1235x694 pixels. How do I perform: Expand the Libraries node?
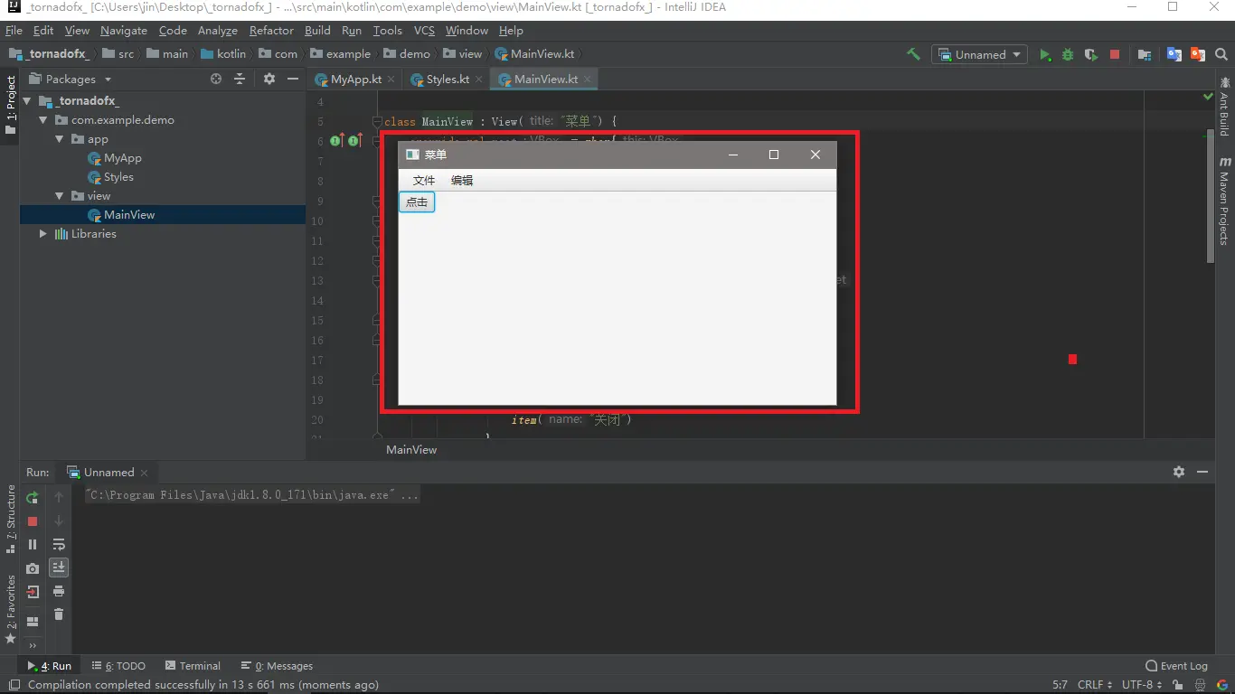pyautogui.click(x=42, y=233)
